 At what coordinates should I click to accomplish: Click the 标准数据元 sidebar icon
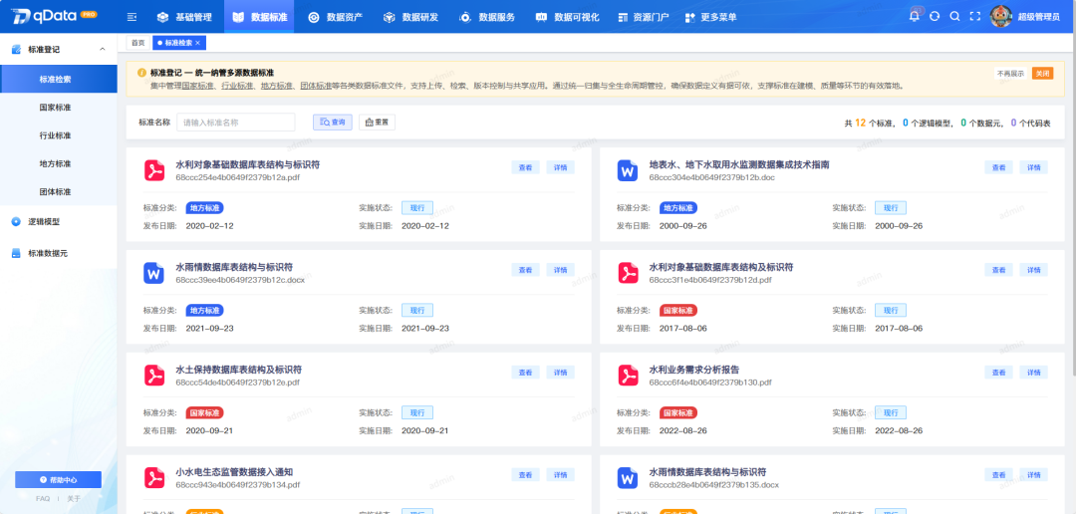(x=16, y=253)
